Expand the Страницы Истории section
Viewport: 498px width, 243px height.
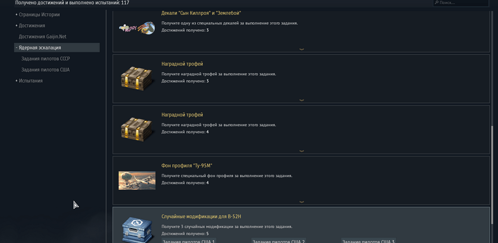click(37, 14)
